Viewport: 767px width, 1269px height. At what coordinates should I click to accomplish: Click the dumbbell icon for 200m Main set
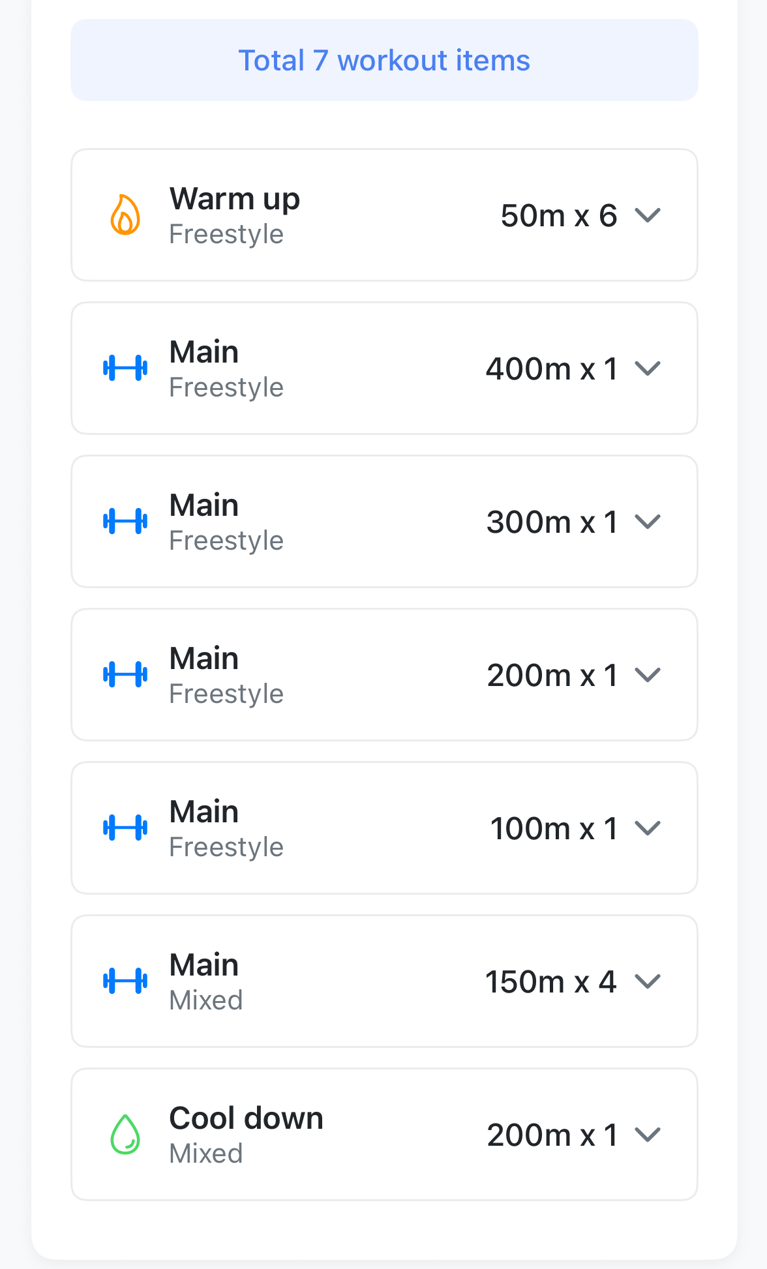(x=125, y=675)
